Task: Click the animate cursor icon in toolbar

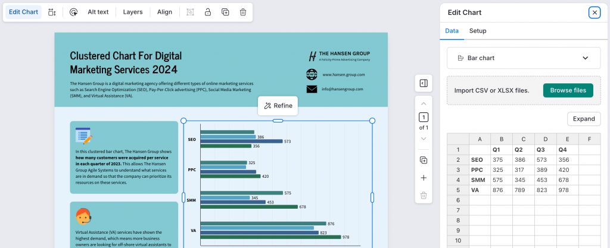Action: [x=73, y=12]
